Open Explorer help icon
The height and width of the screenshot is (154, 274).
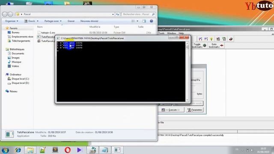(151, 21)
